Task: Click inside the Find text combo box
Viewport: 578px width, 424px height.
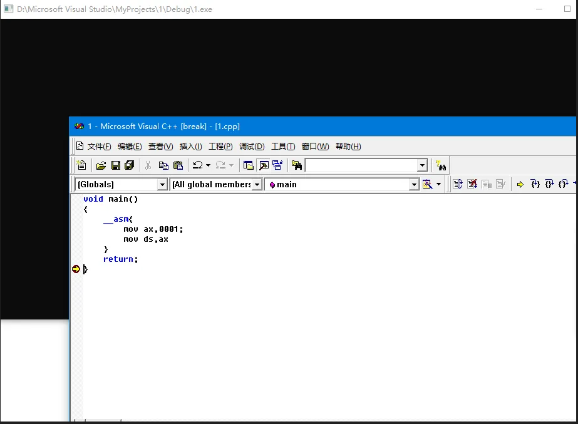Action: [357, 165]
